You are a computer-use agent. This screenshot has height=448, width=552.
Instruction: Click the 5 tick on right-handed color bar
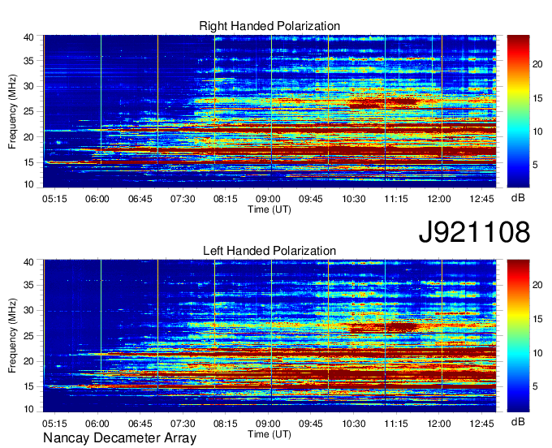click(535, 165)
